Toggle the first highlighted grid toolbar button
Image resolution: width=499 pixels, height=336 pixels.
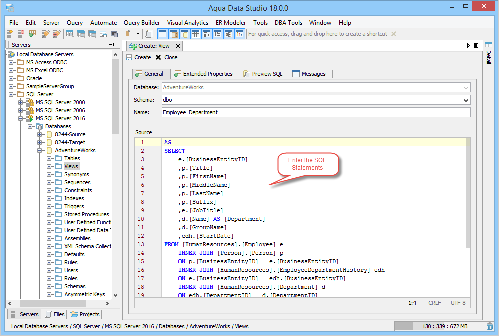(x=162, y=34)
